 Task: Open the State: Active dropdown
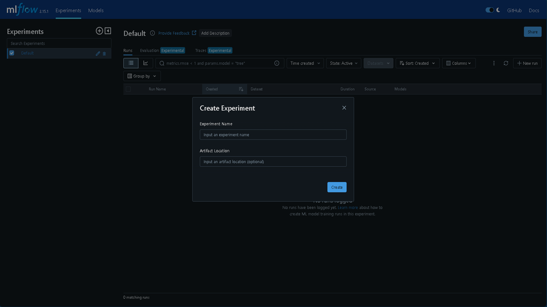(344, 63)
